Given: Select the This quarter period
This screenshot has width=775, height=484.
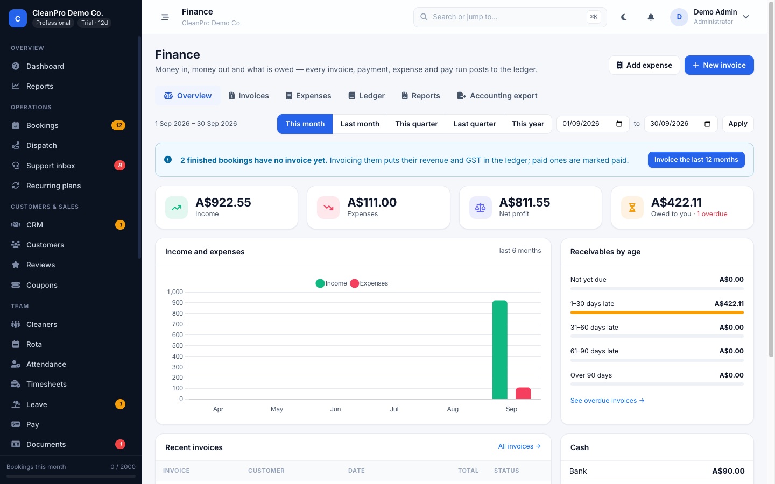Looking at the screenshot, I should (417, 124).
